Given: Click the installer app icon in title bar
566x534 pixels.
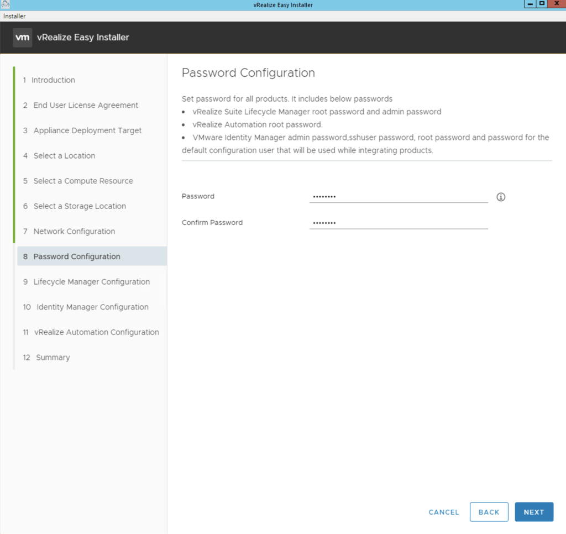Looking at the screenshot, I should click(6, 5).
